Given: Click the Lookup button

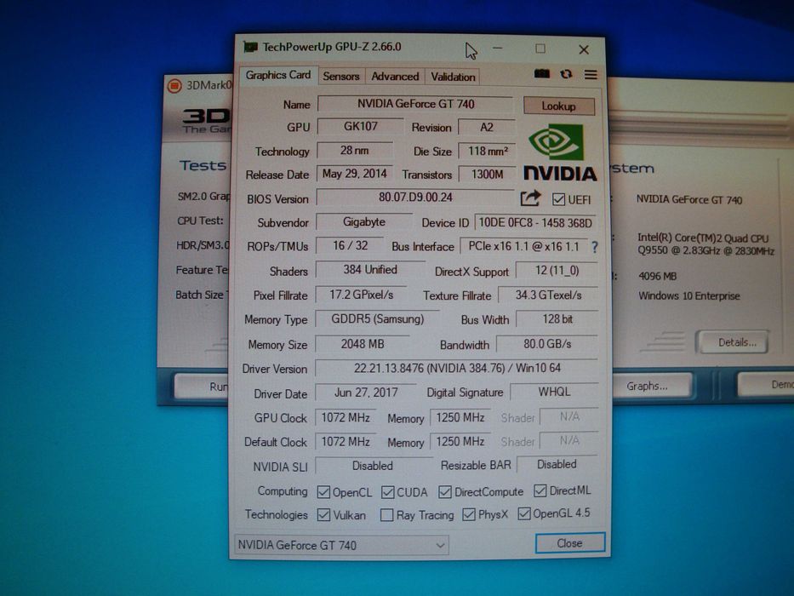Looking at the screenshot, I should [558, 106].
